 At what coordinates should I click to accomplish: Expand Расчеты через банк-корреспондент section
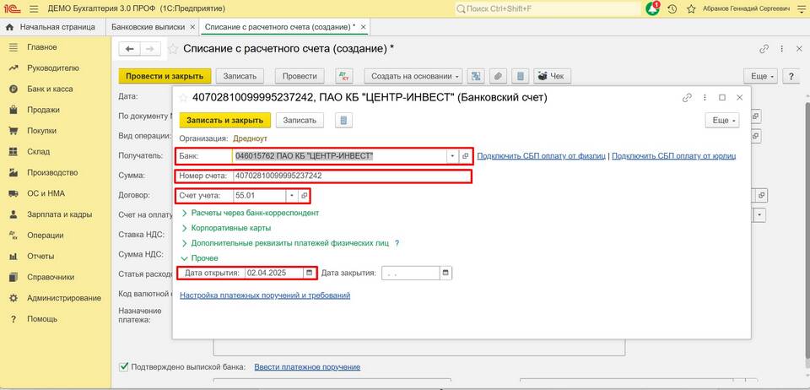tap(185, 213)
